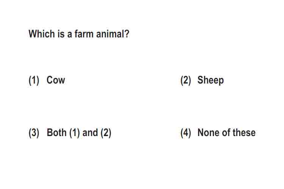Click the word farm in the question
Viewport: 284px width, 189px height.
coord(84,34)
